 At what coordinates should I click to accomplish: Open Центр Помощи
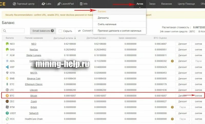[186, 4]
